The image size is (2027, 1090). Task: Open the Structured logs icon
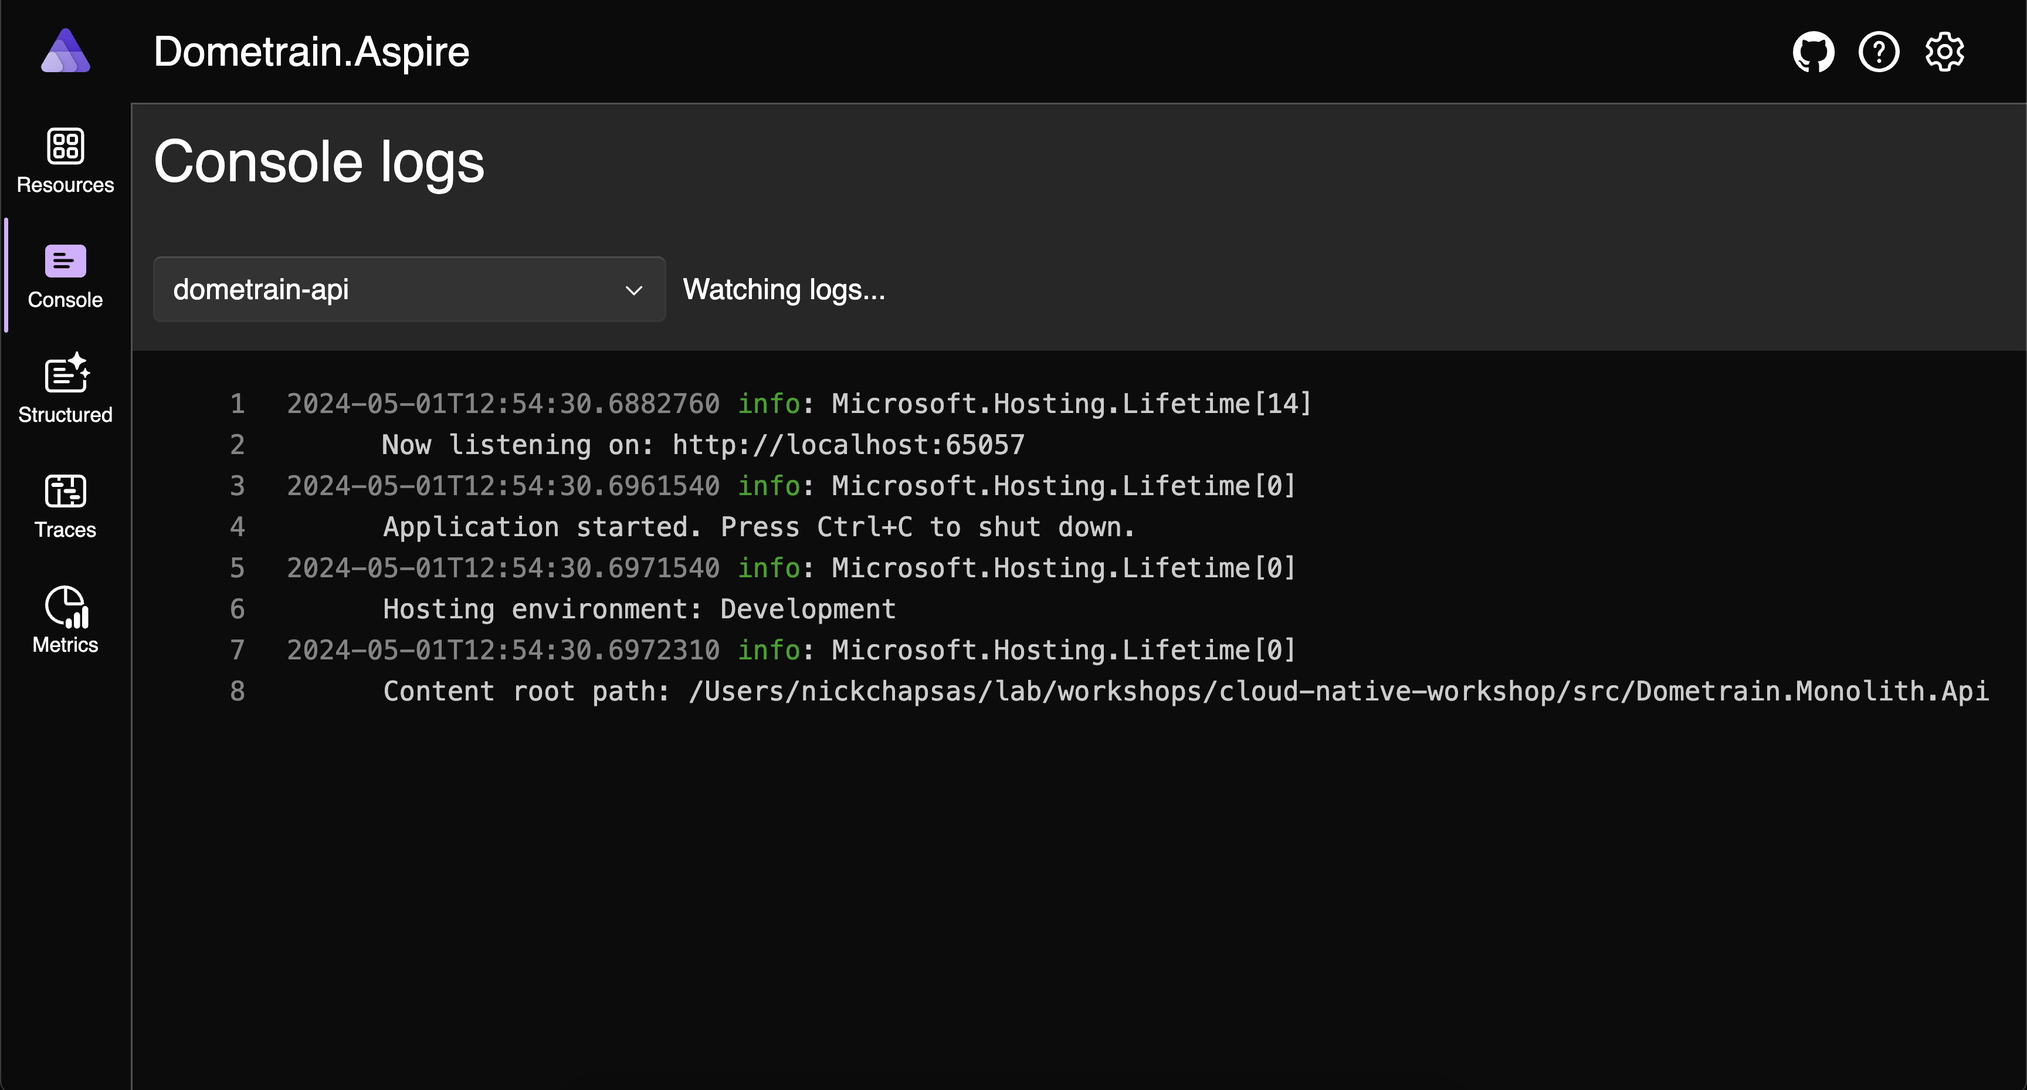66,373
